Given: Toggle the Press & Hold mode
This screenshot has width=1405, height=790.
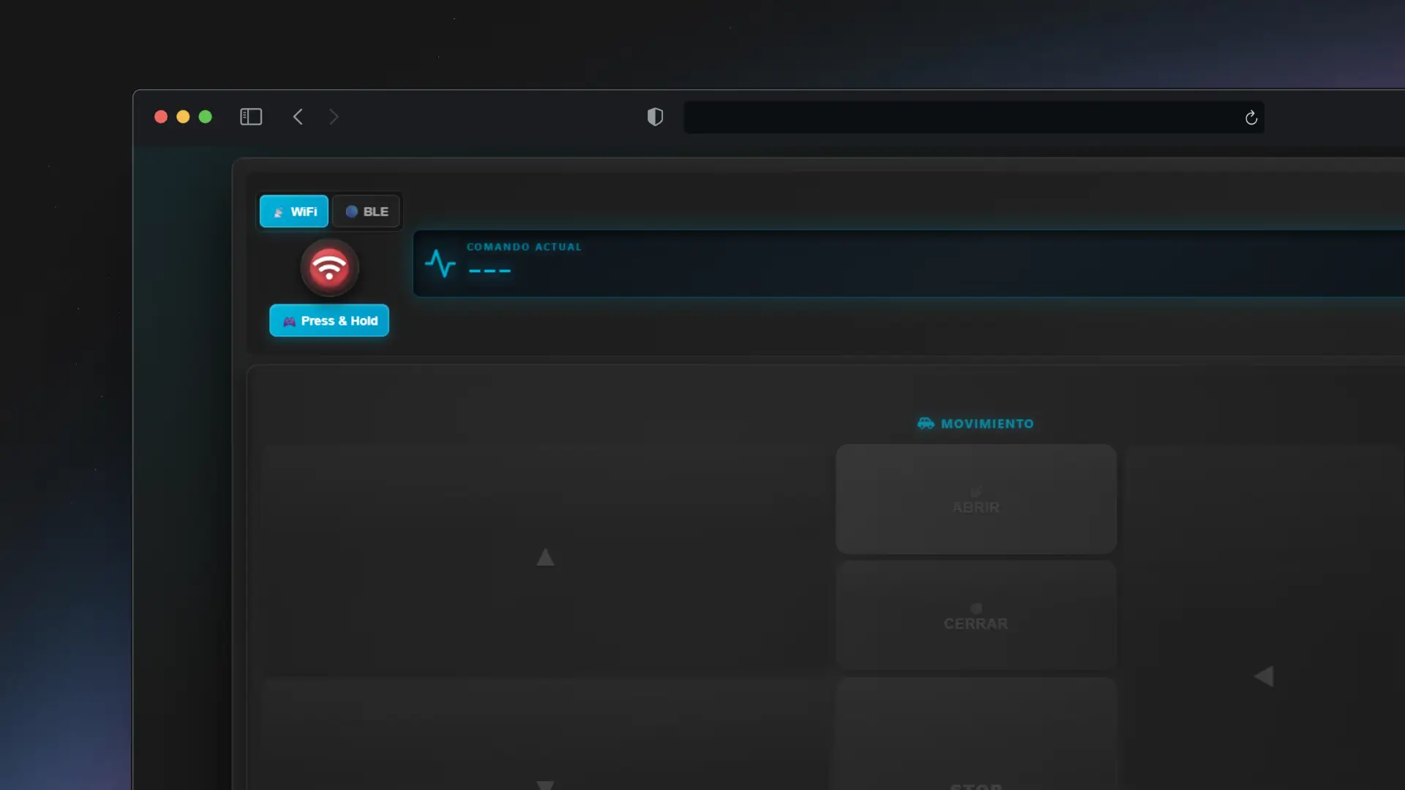Looking at the screenshot, I should point(329,320).
